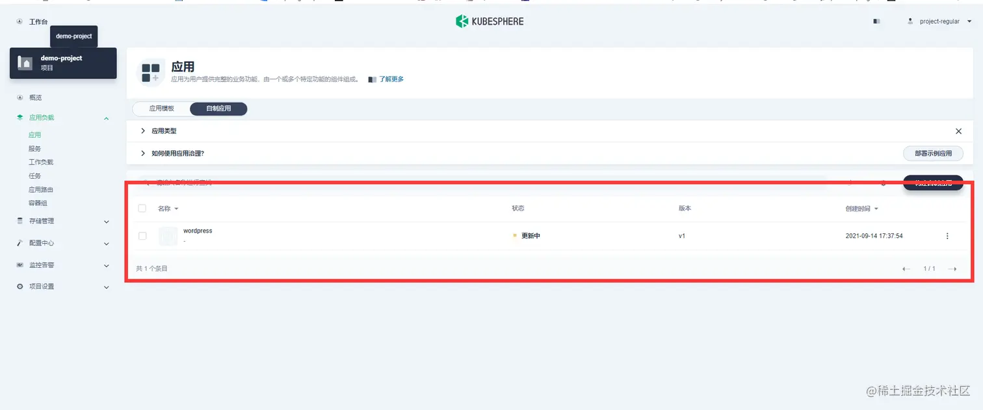The height and width of the screenshot is (410, 983).
Task: Expand the 项目设置 menu chevron
Action: click(107, 287)
